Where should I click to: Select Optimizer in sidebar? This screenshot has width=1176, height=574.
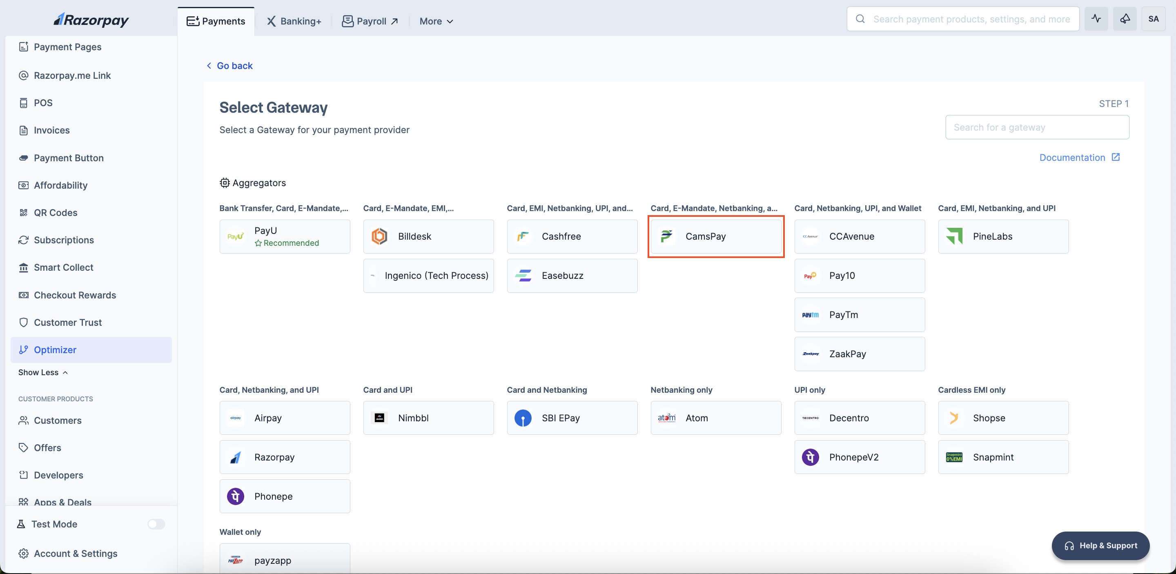91,350
